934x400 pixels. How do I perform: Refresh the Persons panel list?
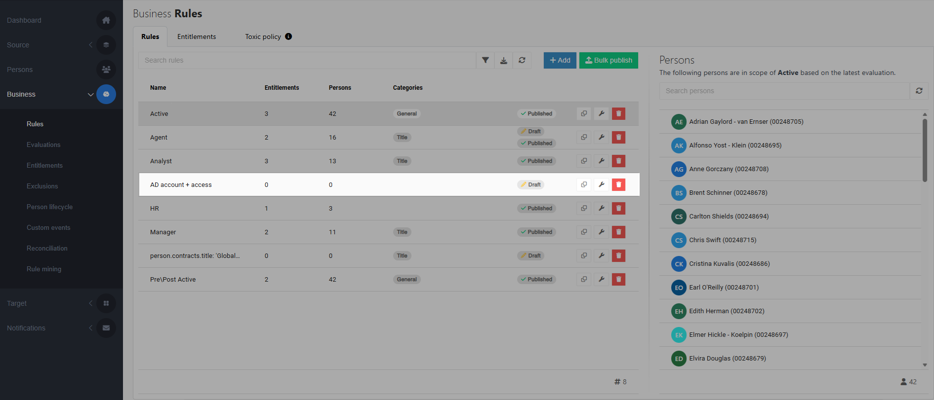click(919, 91)
